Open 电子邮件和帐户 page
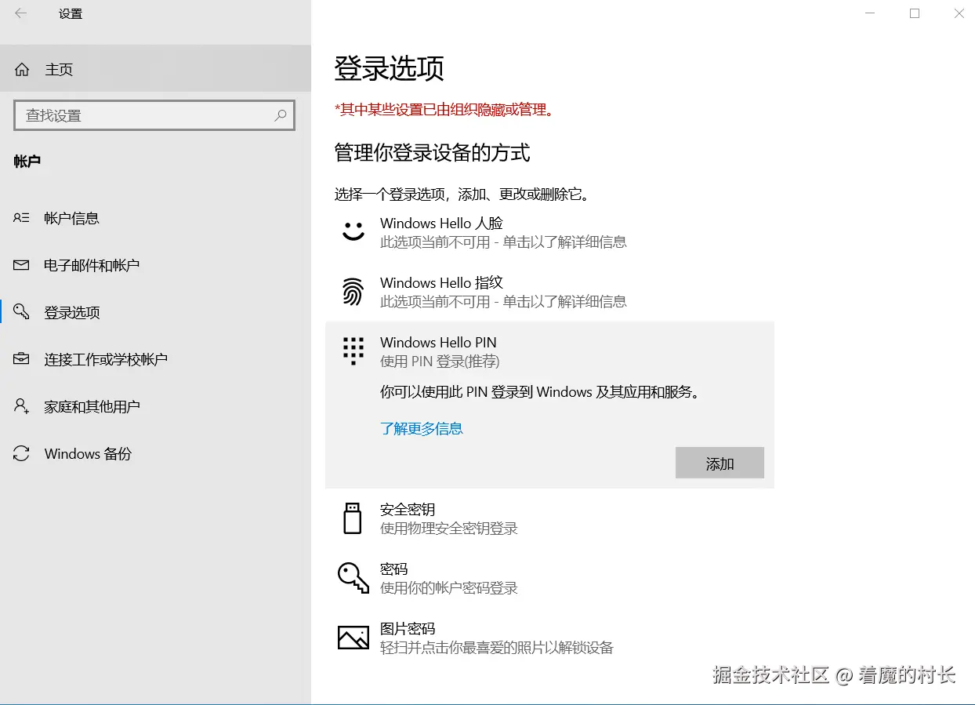This screenshot has height=705, width=975. pyautogui.click(x=155, y=265)
